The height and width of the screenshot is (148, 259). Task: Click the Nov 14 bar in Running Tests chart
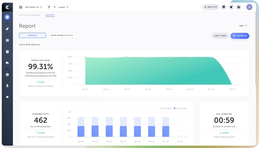coord(81,127)
